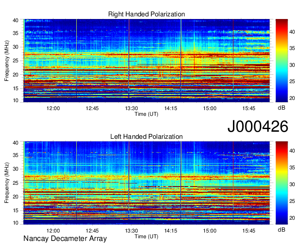Click the upper plot's Time (UT) label
Screen dimensions: 300x244
tap(146, 114)
